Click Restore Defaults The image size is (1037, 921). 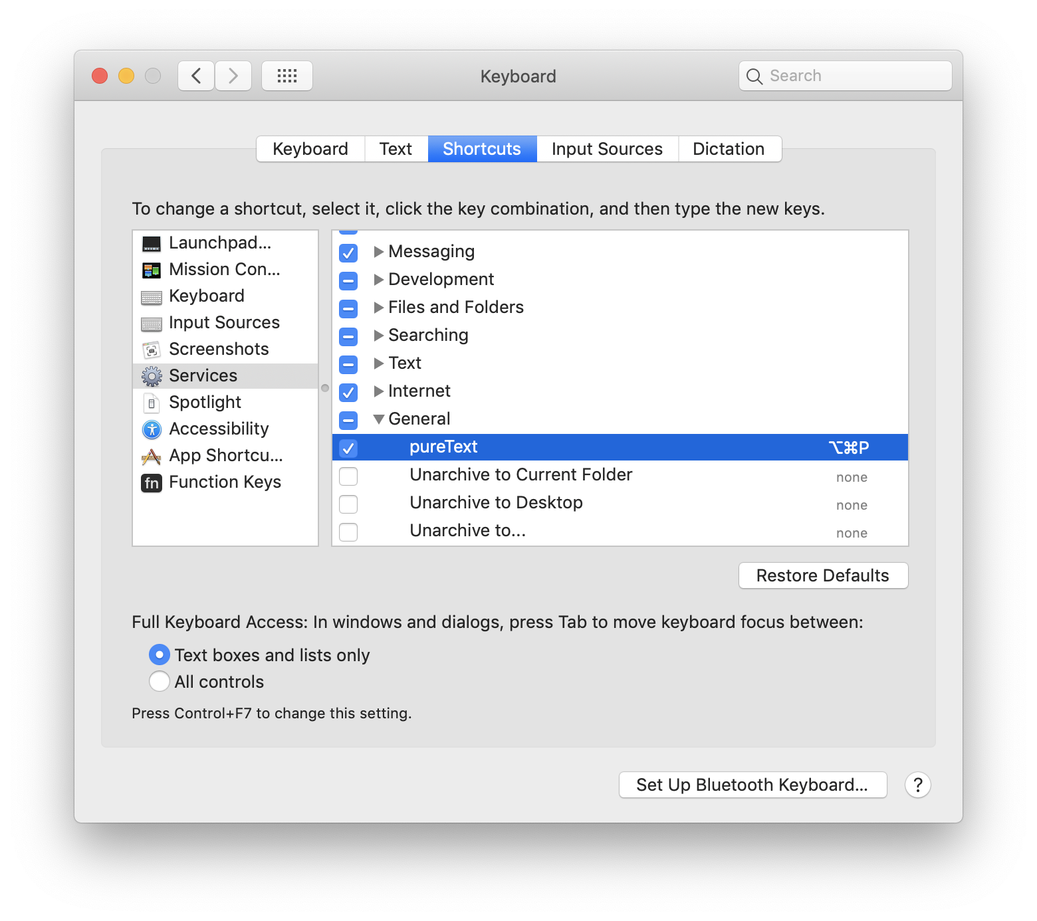823,575
